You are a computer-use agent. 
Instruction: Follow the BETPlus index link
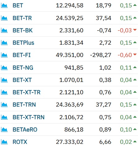(x=24, y=43)
